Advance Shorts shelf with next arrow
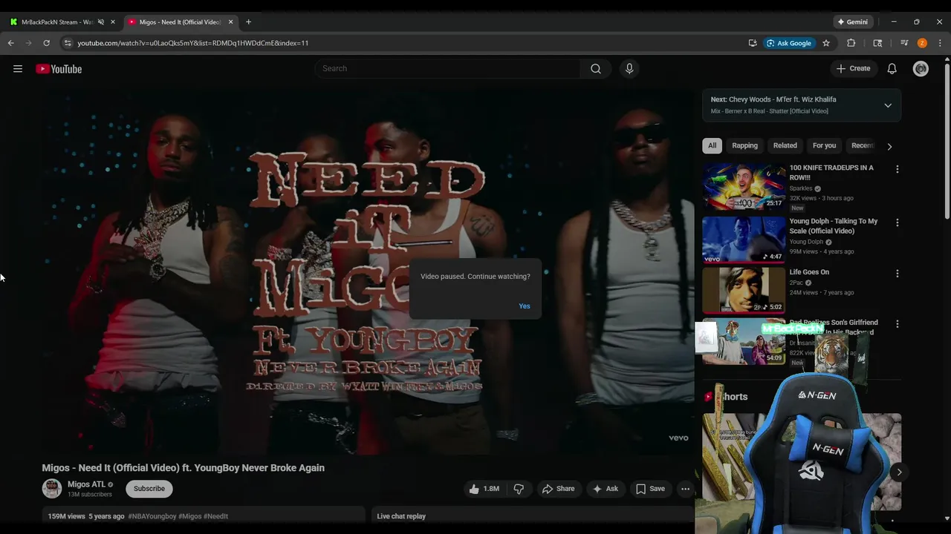 [899, 472]
